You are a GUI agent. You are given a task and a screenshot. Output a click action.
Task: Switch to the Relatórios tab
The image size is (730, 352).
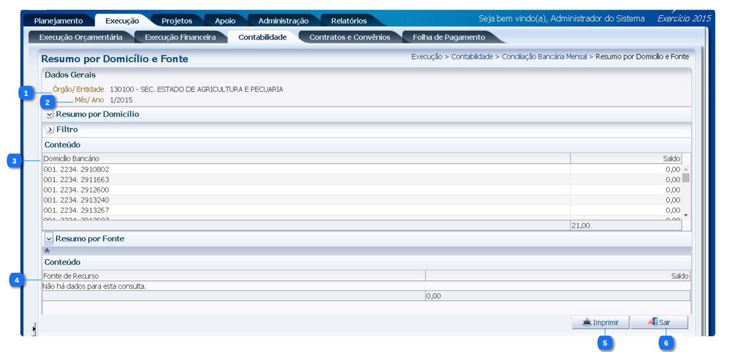[349, 21]
